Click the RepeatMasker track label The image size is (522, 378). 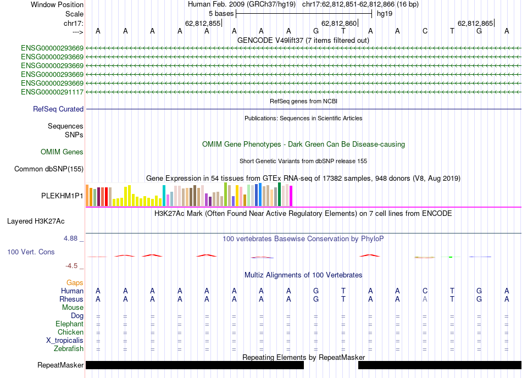pyautogui.click(x=60, y=365)
